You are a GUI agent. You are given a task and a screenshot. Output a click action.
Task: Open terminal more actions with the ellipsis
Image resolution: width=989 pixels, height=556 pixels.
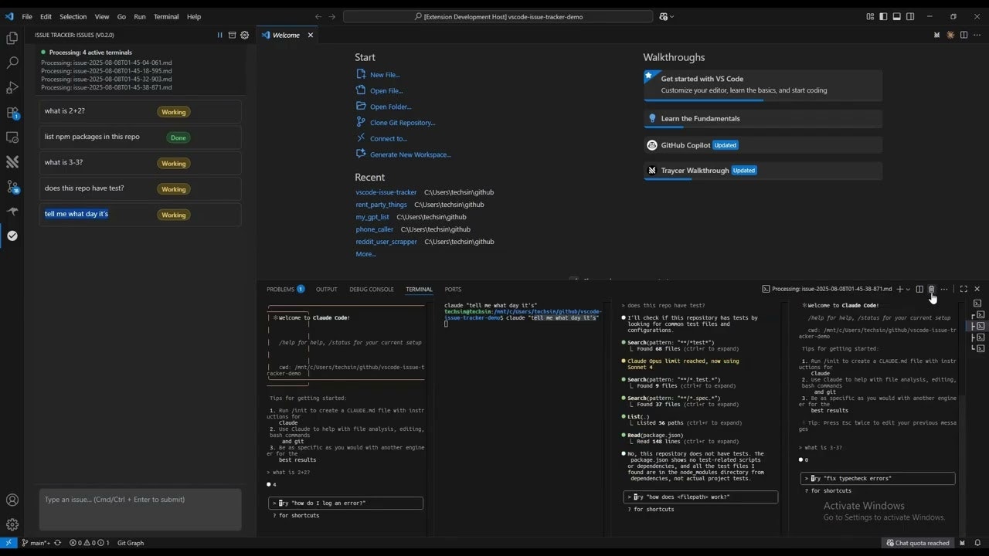coord(943,289)
